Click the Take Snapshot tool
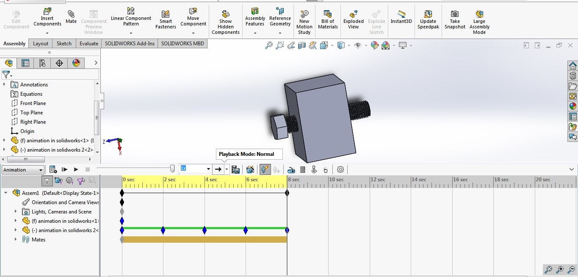This screenshot has width=578, height=277. pos(455,20)
